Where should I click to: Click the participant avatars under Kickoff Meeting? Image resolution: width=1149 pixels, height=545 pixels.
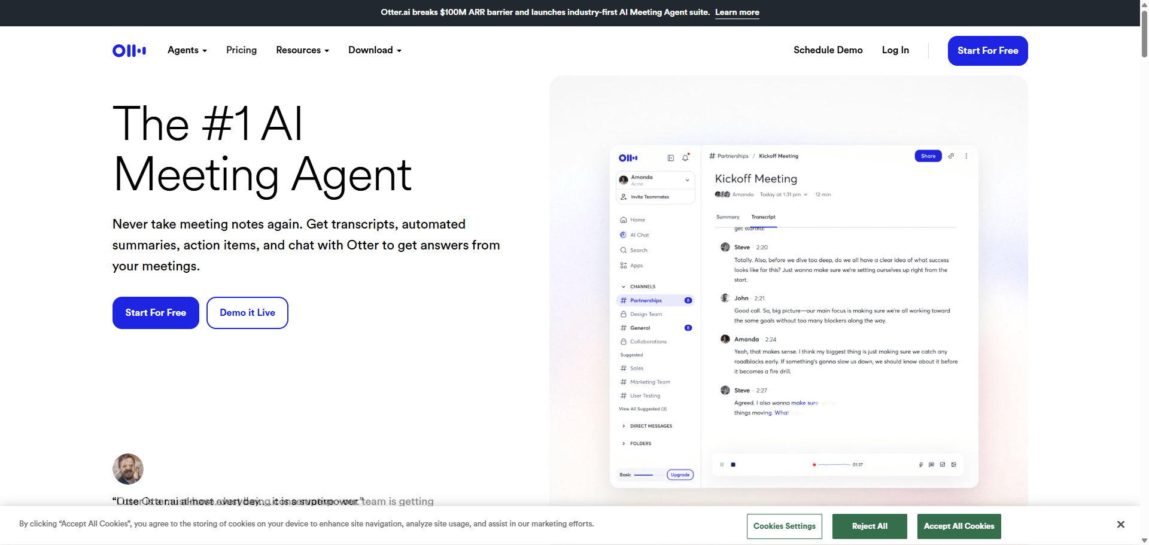point(722,194)
